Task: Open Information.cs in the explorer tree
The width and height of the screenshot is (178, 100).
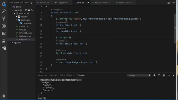Action: (26, 33)
